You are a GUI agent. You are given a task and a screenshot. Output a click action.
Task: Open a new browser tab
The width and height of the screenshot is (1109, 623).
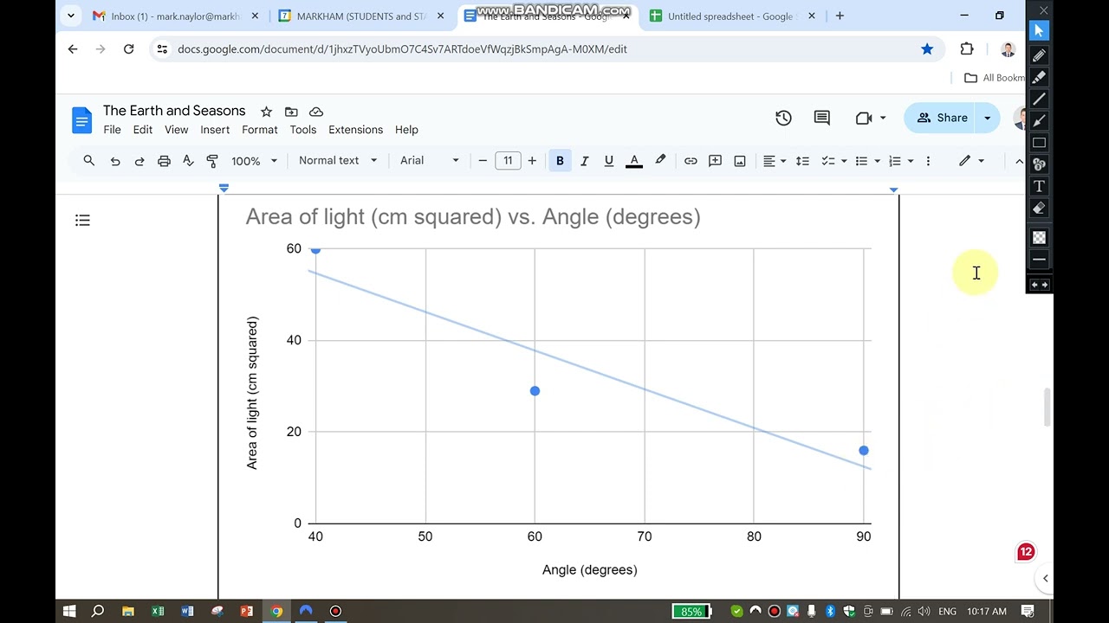tap(839, 16)
